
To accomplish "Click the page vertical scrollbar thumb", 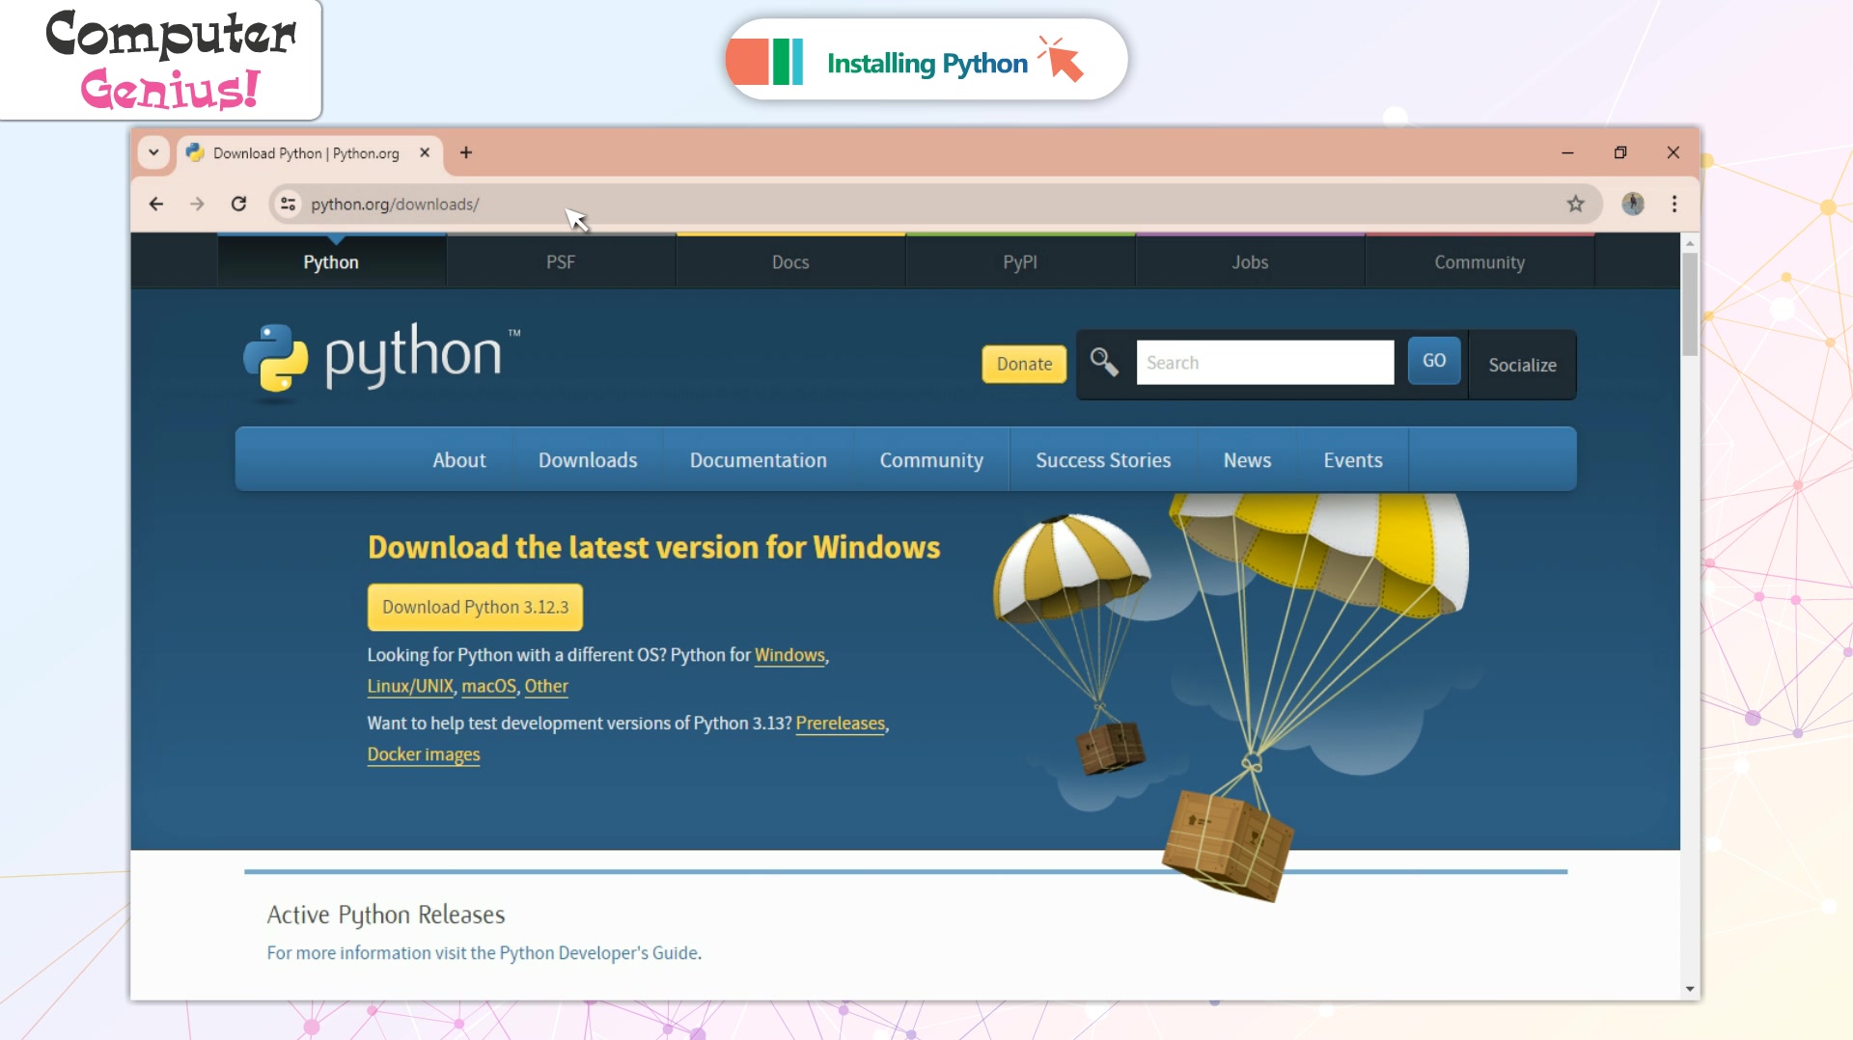I will pos(1689,304).
